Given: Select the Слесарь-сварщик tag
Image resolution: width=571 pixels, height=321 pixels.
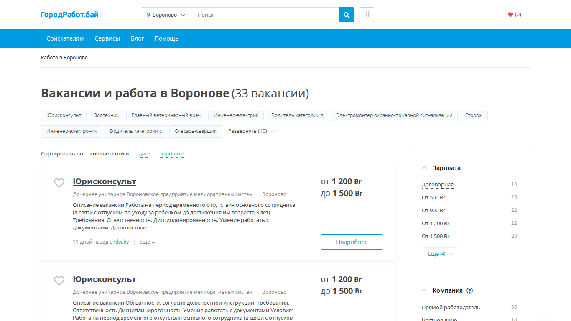Looking at the screenshot, I should (x=196, y=131).
